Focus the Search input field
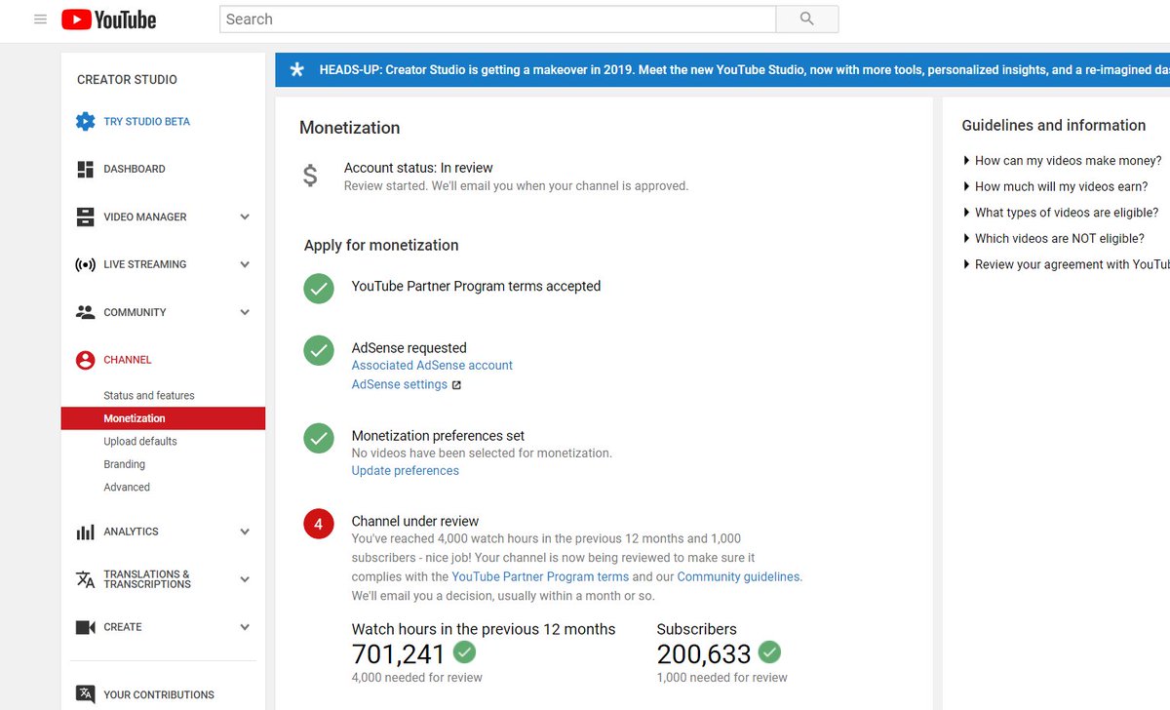This screenshot has width=1170, height=710. pyautogui.click(x=497, y=19)
